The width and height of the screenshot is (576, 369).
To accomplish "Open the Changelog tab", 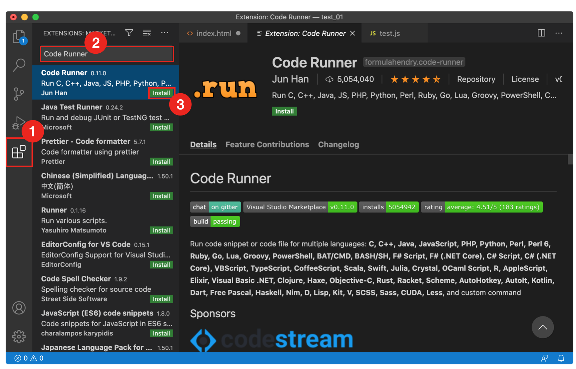I will (x=338, y=145).
